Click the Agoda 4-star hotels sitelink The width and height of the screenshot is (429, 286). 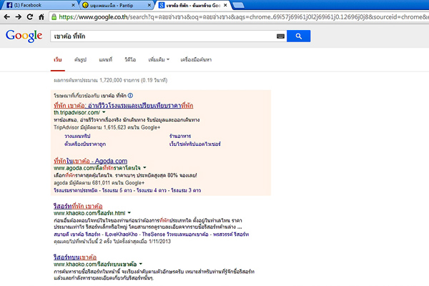coord(152,190)
